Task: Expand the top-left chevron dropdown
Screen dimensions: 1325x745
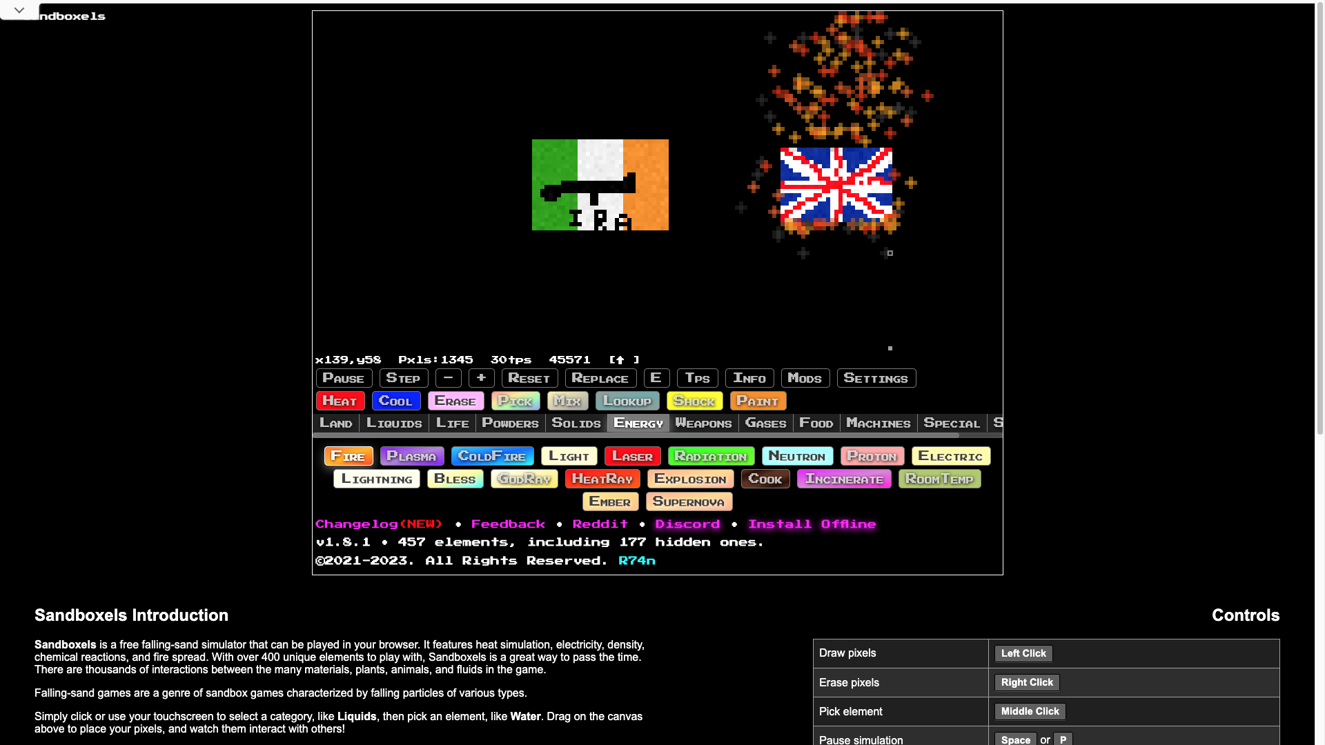Action: coord(19,10)
